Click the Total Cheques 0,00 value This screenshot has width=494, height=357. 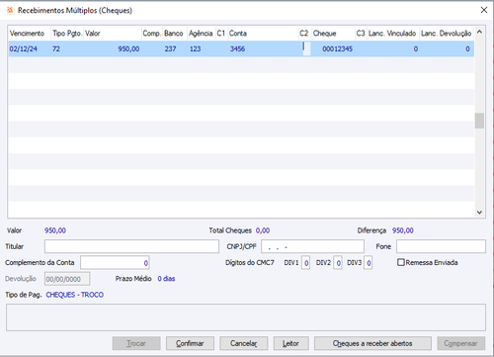(x=263, y=230)
